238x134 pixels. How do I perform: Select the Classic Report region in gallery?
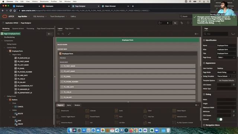[179, 111]
